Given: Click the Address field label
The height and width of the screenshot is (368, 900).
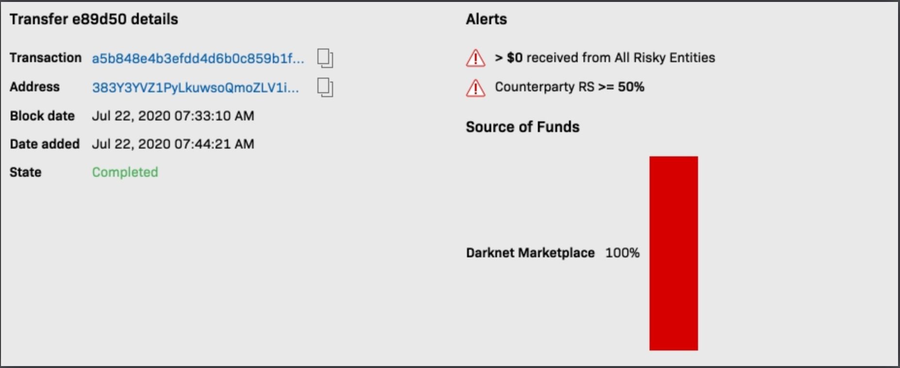Looking at the screenshot, I should tap(34, 87).
